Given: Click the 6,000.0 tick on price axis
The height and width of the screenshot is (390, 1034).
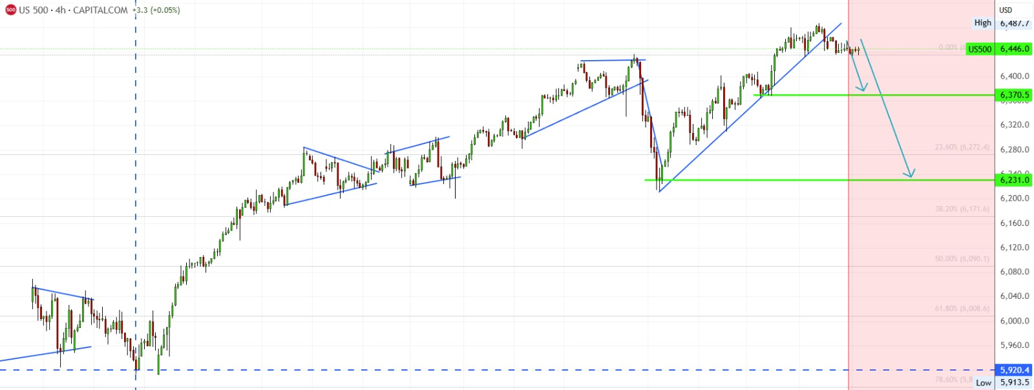Looking at the screenshot, I should click(x=1014, y=321).
